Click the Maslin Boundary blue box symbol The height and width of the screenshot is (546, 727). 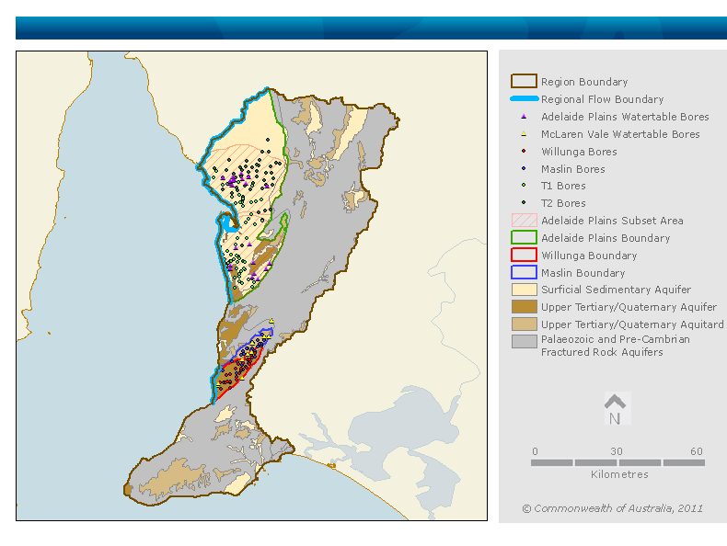tap(524, 272)
